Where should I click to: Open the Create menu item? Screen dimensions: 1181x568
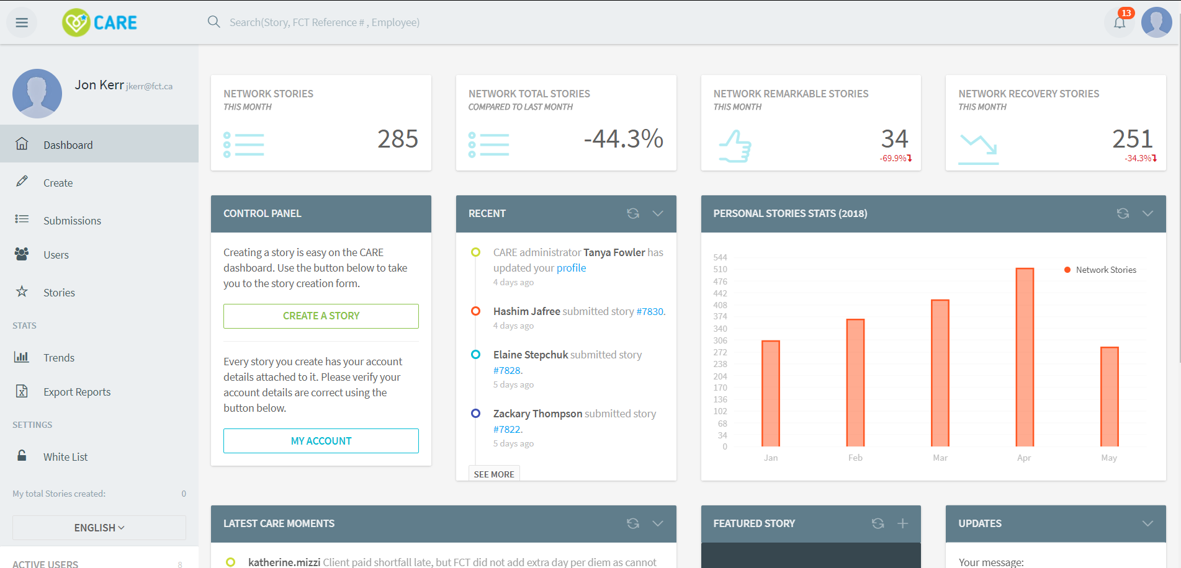[x=99, y=182]
